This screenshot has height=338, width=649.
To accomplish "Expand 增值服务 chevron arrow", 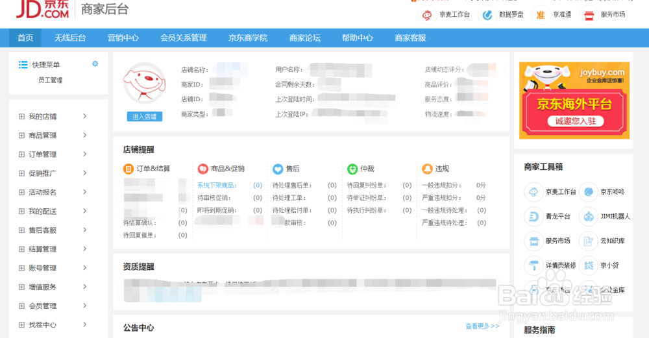I will coord(84,287).
